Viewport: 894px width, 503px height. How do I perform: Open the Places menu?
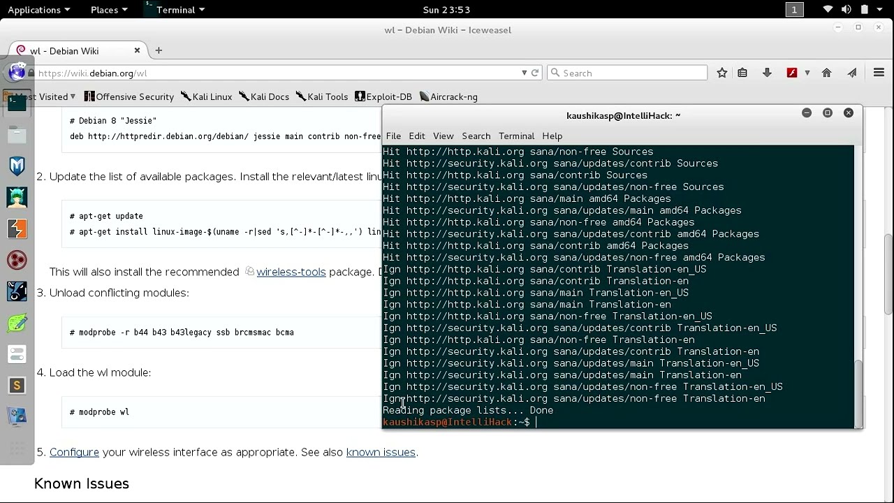[108, 10]
